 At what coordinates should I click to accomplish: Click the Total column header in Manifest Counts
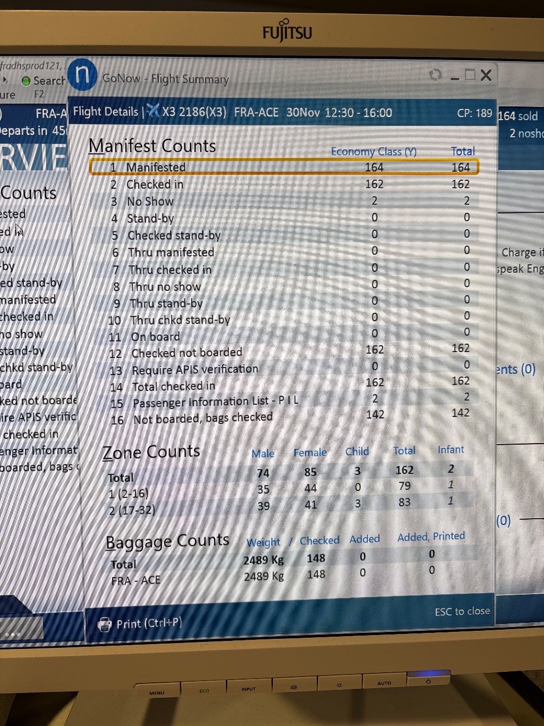click(462, 152)
